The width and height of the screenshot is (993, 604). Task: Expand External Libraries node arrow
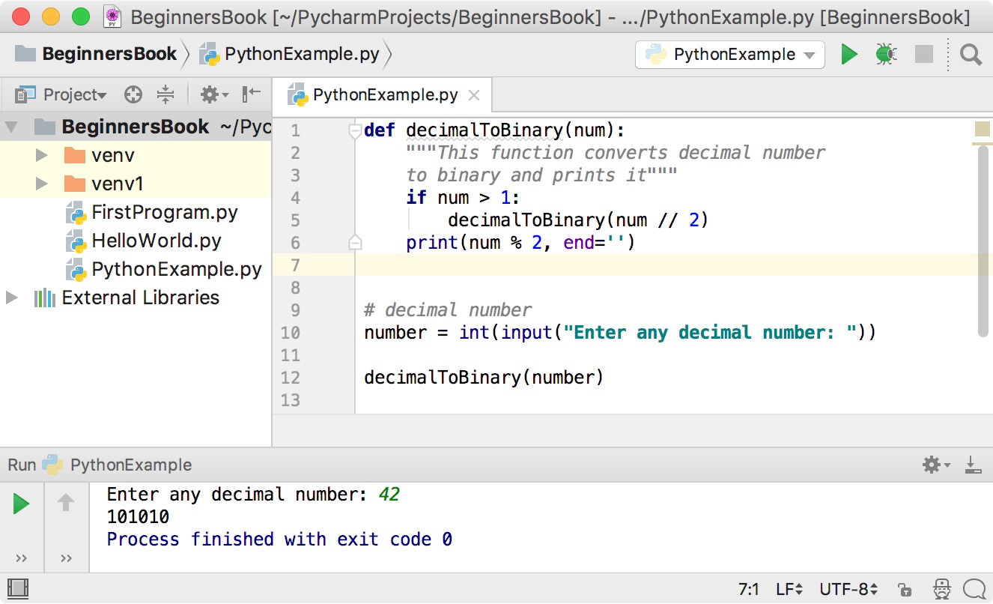(12, 298)
